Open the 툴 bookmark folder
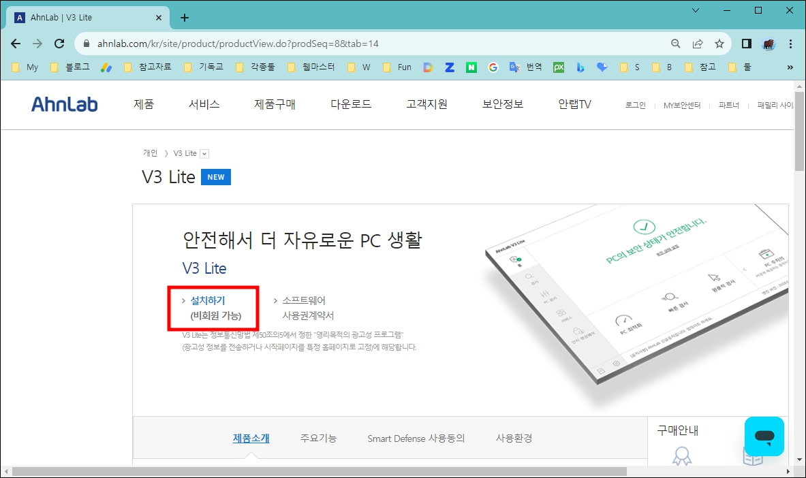The image size is (806, 478). [740, 67]
